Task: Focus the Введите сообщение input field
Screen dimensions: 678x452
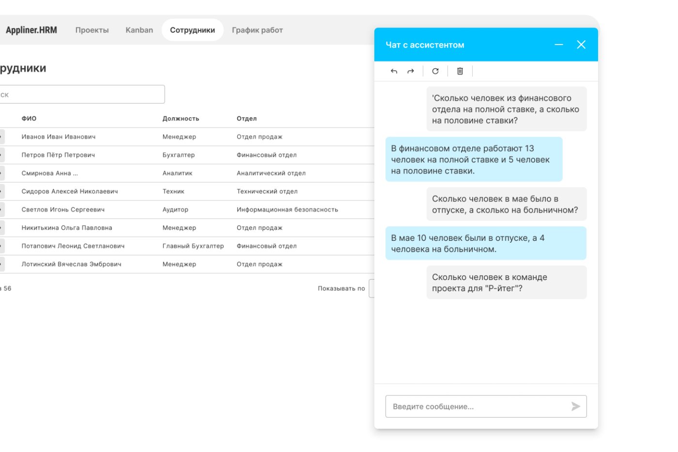Action: click(486, 406)
